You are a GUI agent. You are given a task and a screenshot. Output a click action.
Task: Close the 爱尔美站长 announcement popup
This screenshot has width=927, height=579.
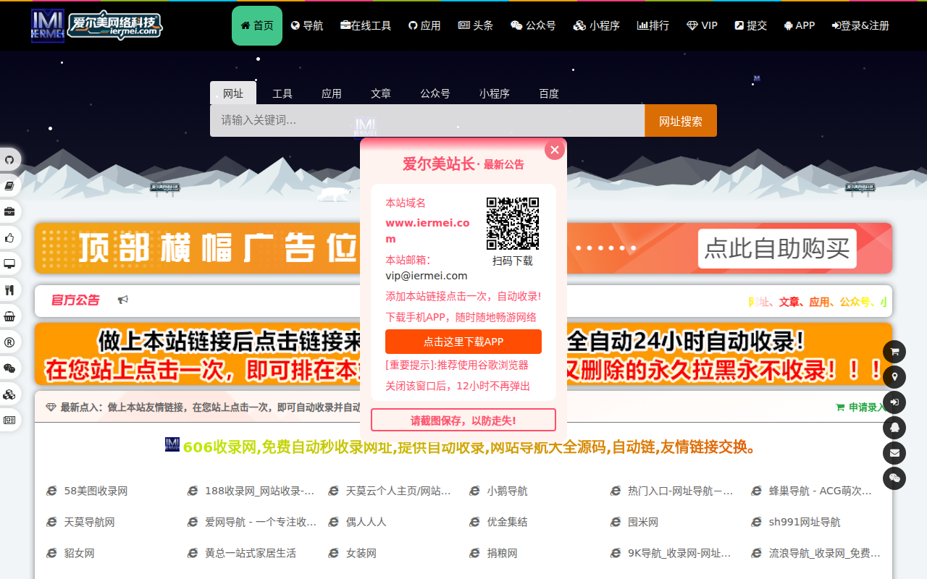coord(554,149)
